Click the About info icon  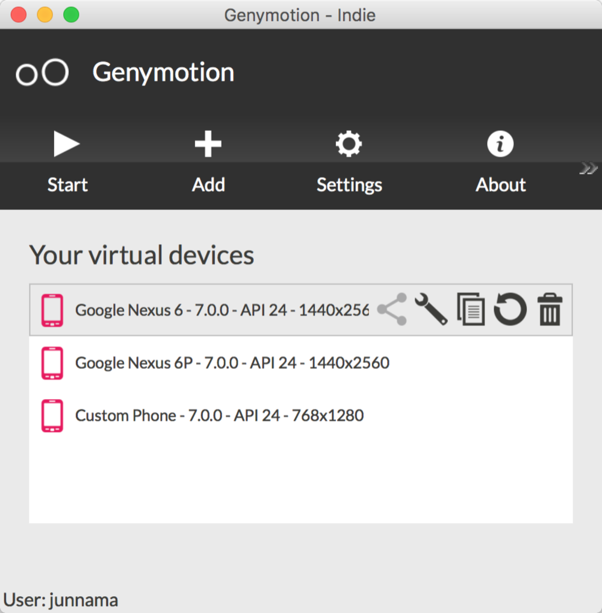(x=500, y=144)
